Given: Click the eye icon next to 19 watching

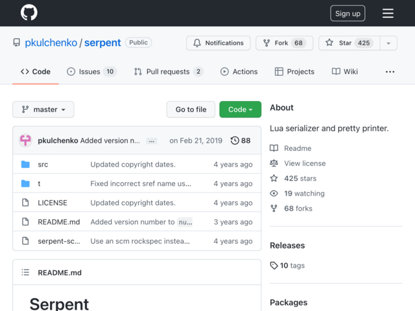Looking at the screenshot, I should point(274,193).
